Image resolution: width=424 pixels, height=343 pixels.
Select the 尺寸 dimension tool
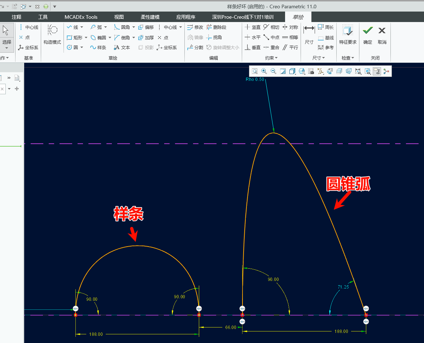309,35
